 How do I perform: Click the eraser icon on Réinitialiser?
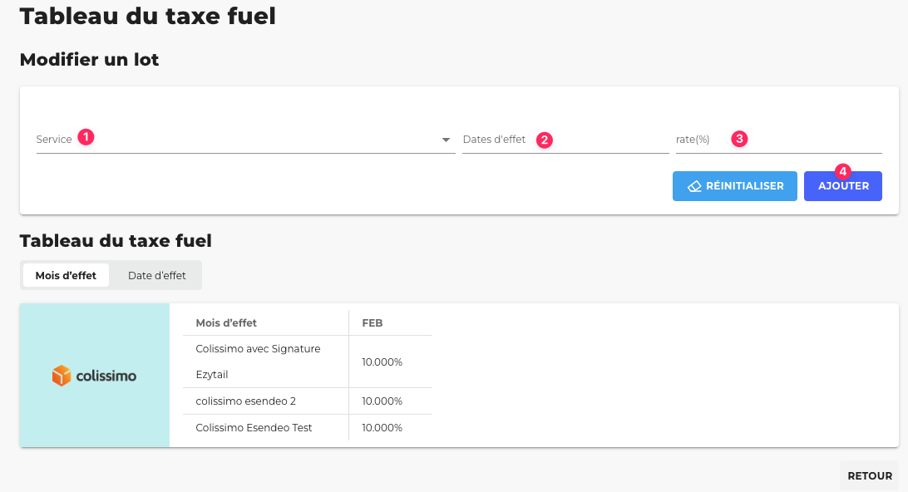(x=695, y=186)
